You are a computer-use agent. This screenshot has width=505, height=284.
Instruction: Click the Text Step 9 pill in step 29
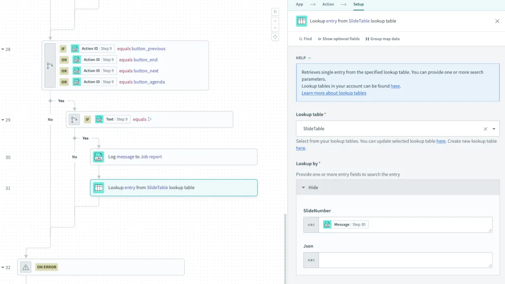pyautogui.click(x=112, y=119)
